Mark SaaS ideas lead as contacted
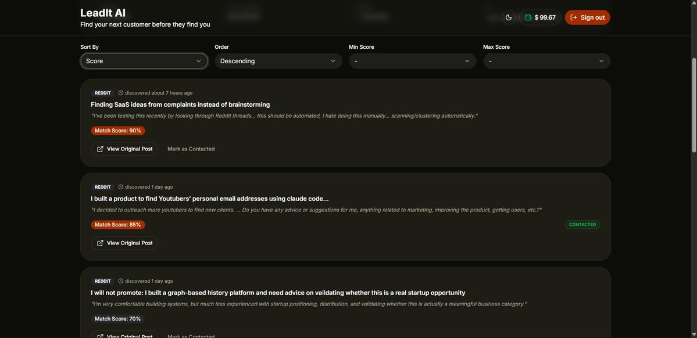Screen dimensions: 697x338 tap(191, 149)
